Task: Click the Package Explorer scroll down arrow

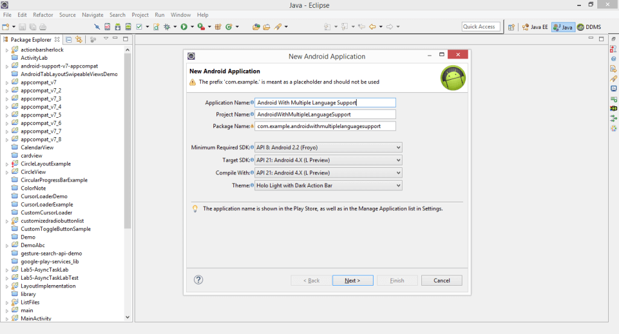Action: [x=127, y=317]
